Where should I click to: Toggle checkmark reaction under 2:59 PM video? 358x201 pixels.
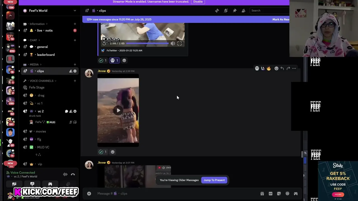(102, 152)
